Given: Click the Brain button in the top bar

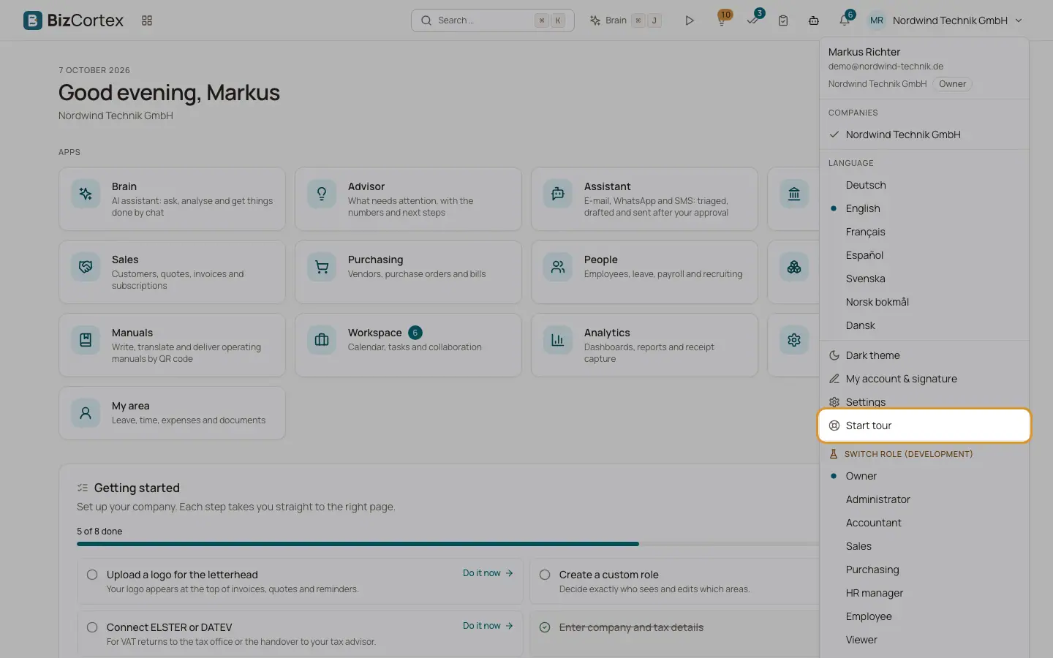Looking at the screenshot, I should [x=625, y=20].
